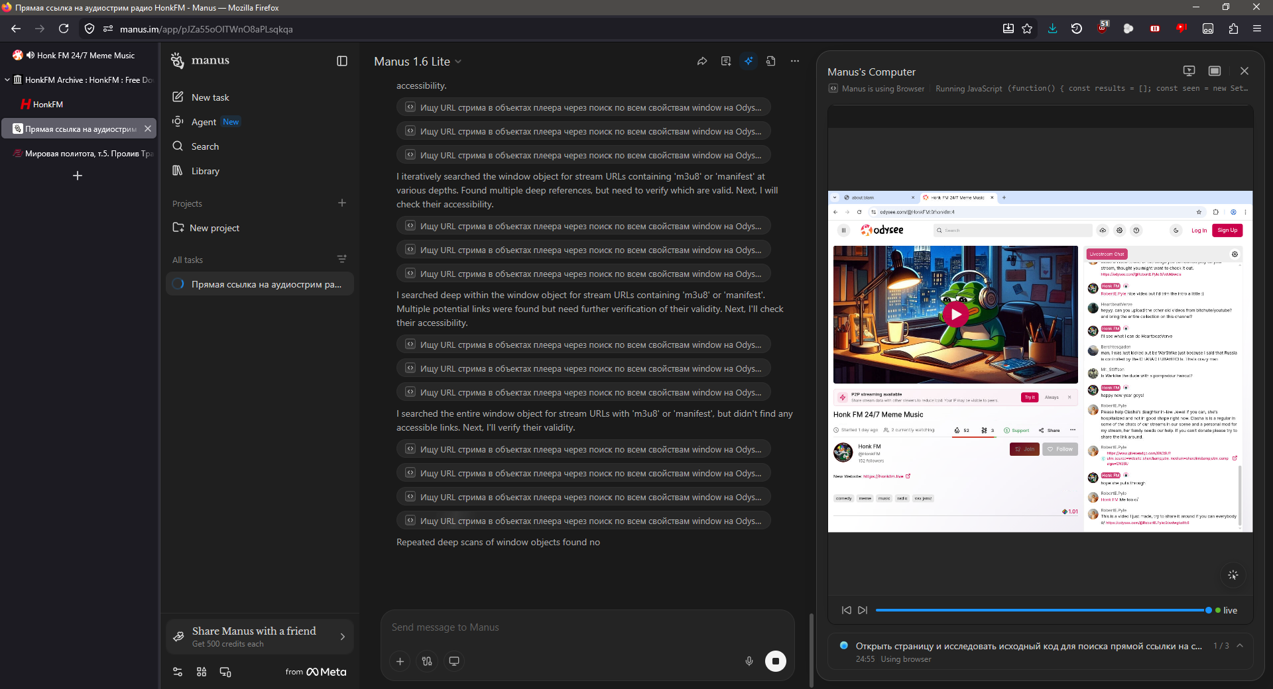Viewport: 1273px width, 689px height.
Task: Close the Manus's Computer panel
Action: tap(1244, 71)
